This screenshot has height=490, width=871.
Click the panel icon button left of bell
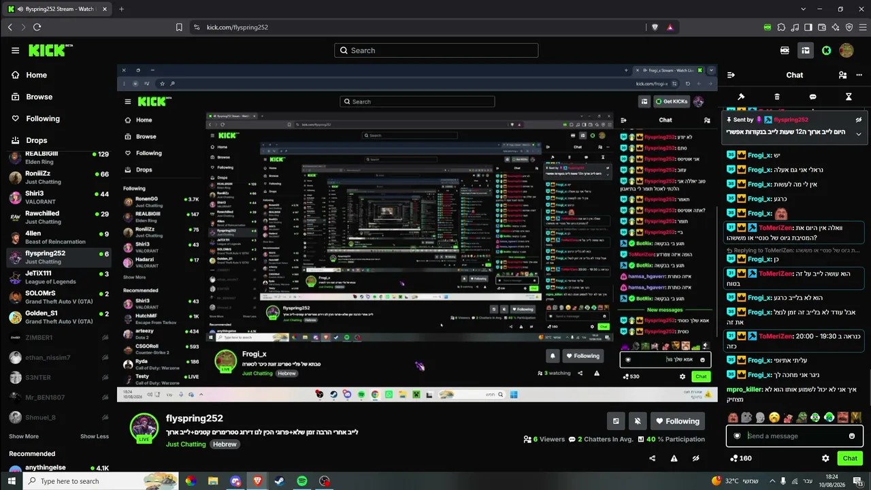[616, 421]
